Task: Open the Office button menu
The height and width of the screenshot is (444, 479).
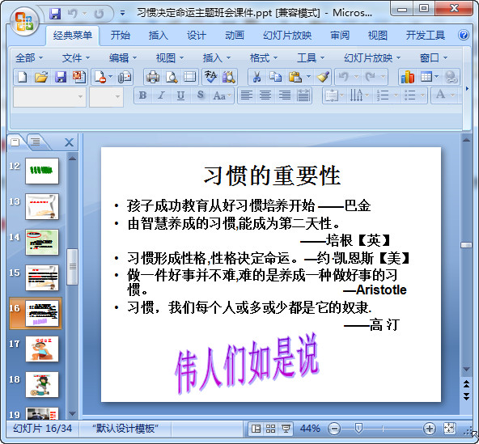Action: [24, 21]
